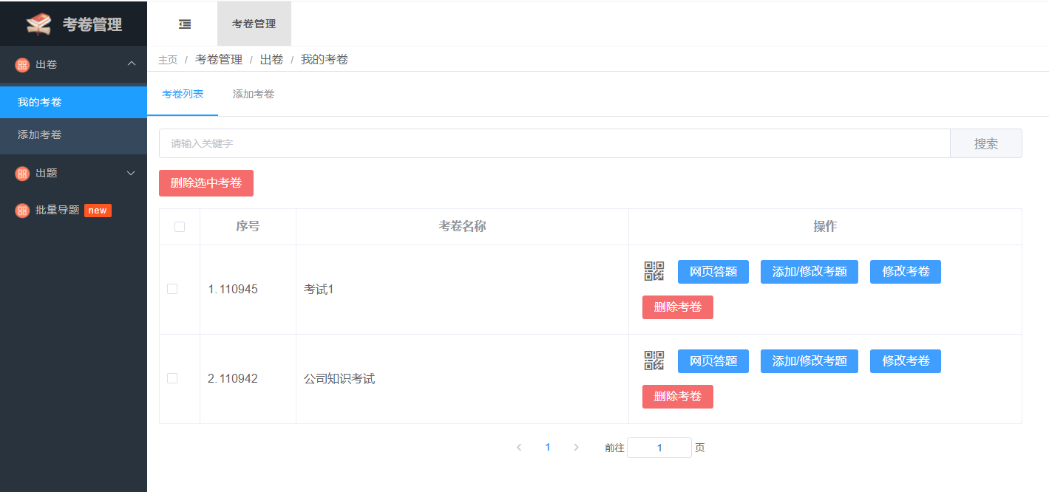1049x492 pixels.
Task: Collapse the 出卷 section chevron
Action: [131, 65]
